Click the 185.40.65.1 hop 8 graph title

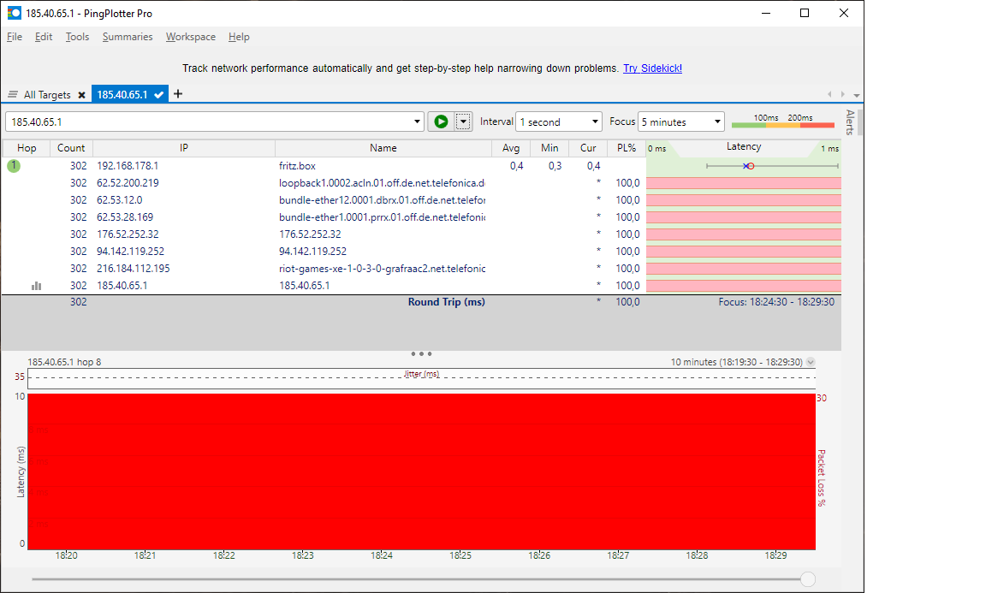64,362
